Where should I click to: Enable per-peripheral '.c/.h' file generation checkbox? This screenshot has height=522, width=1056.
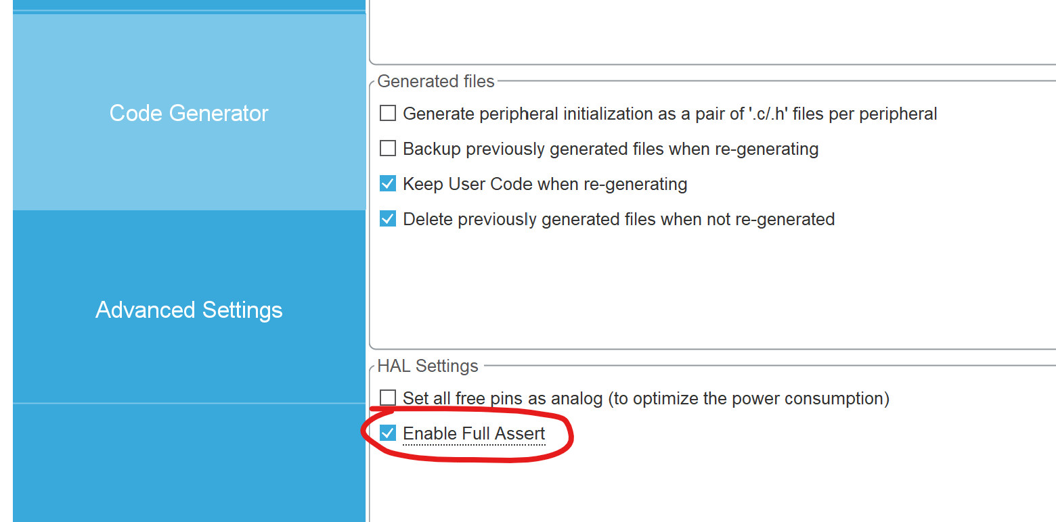[388, 114]
